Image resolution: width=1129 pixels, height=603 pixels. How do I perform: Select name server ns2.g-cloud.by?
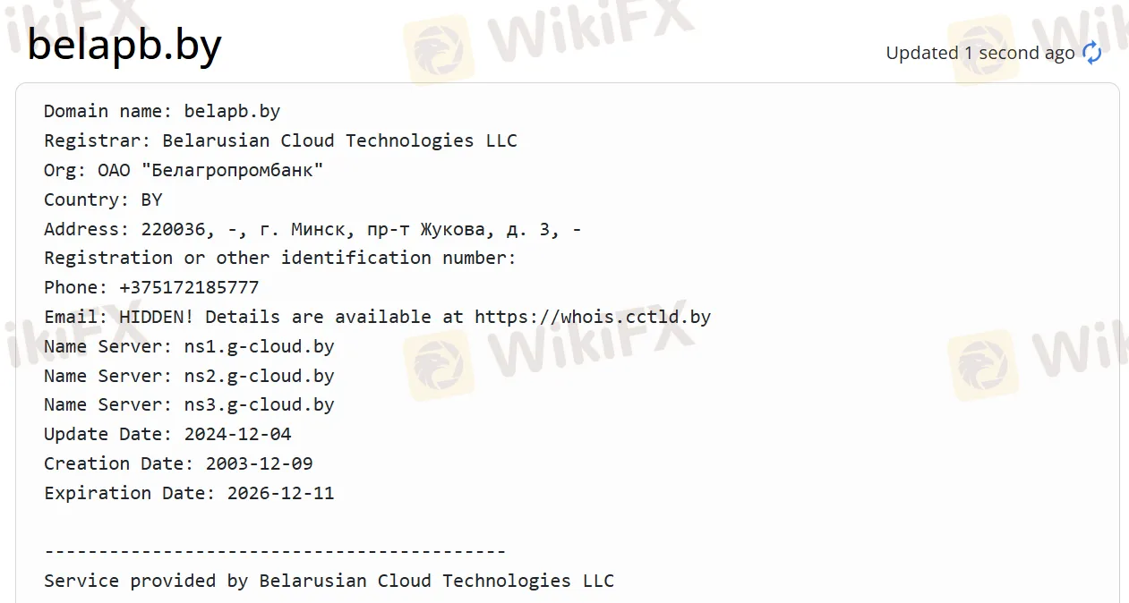point(259,376)
